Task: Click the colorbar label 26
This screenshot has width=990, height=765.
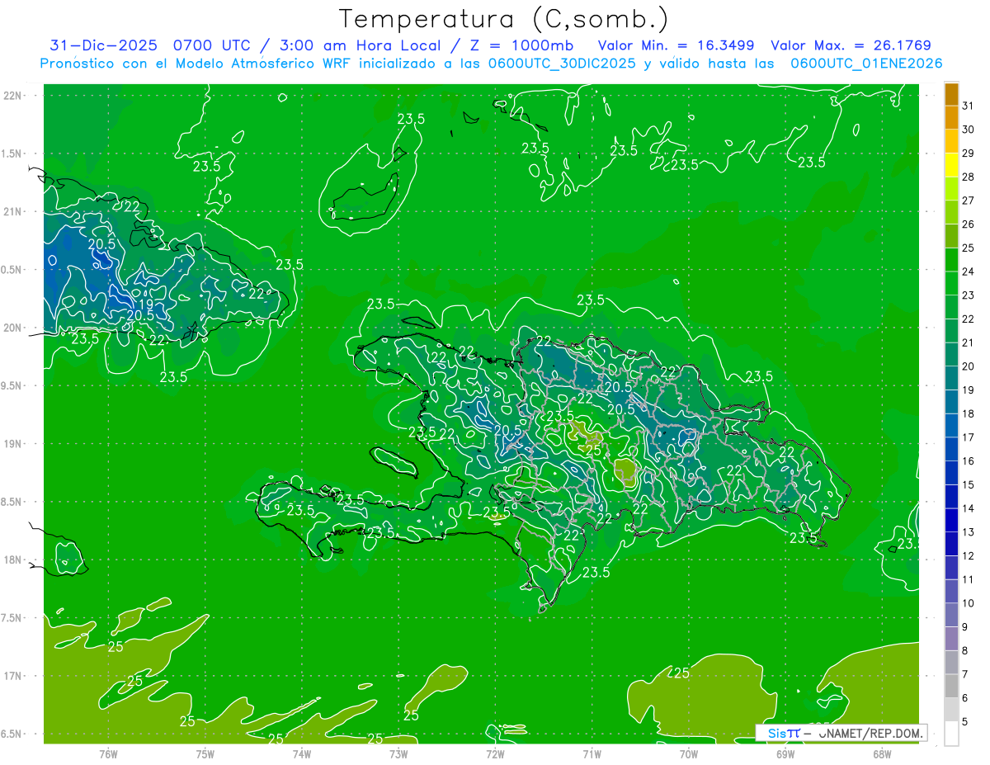Action: pyautogui.click(x=969, y=224)
